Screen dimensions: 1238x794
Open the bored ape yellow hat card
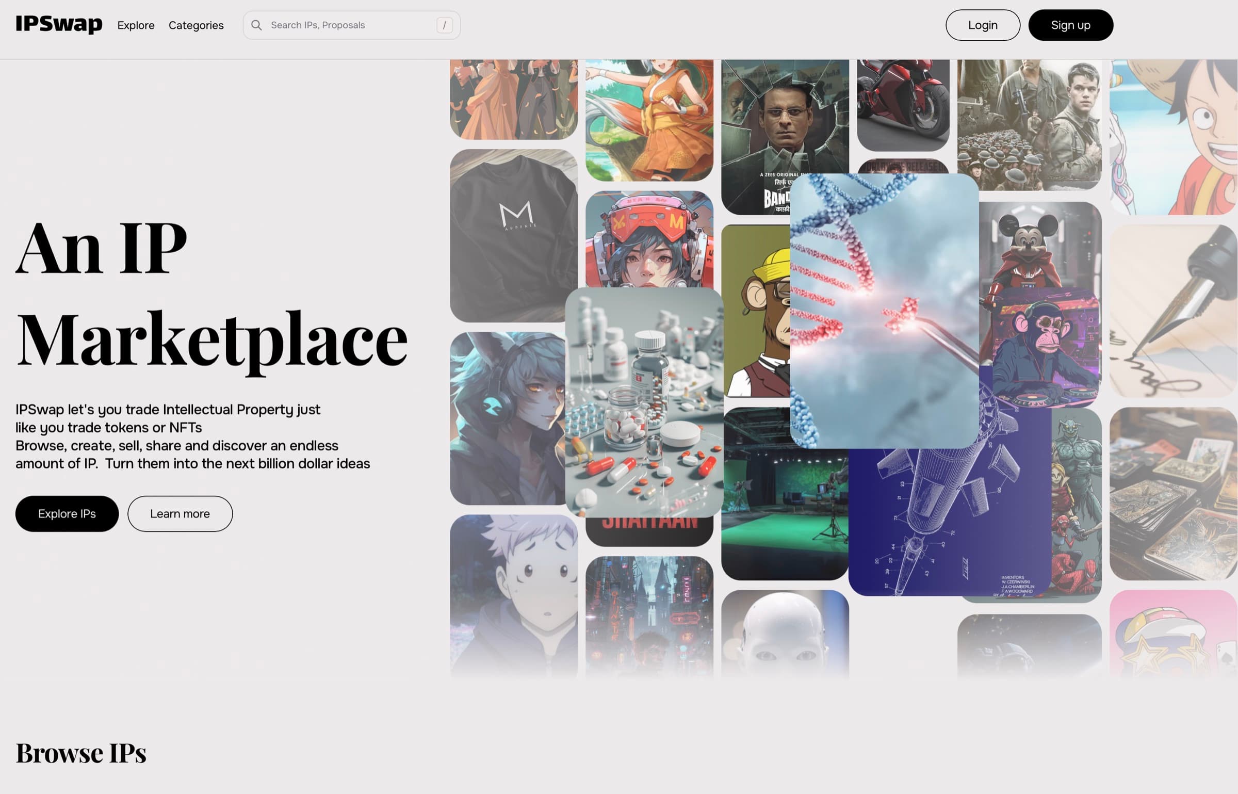tap(756, 311)
